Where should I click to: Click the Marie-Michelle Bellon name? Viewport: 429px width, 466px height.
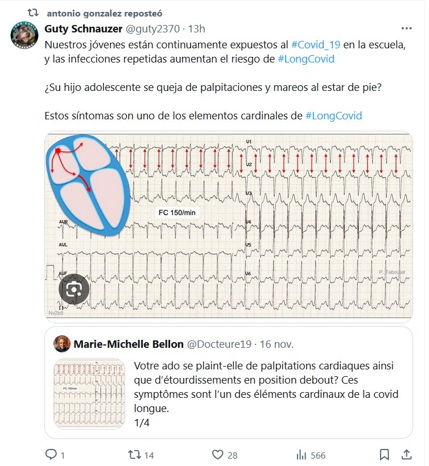[x=129, y=344]
